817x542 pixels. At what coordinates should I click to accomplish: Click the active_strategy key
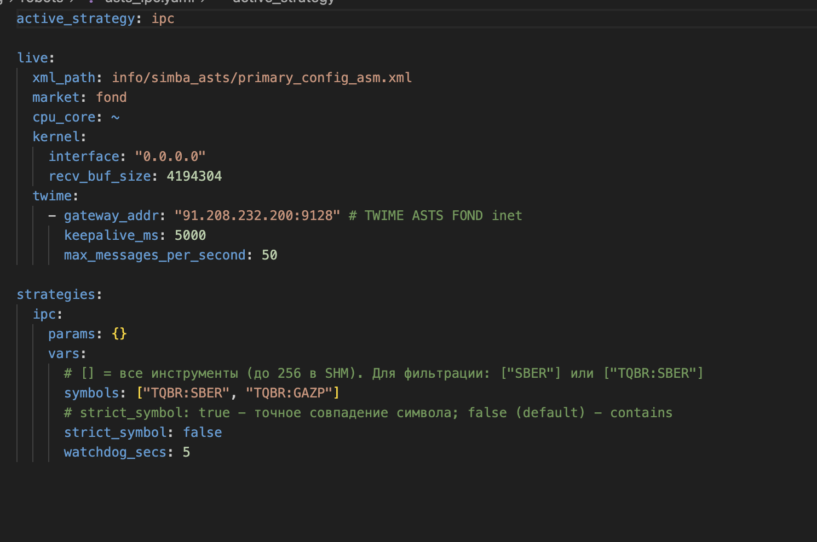76,19
